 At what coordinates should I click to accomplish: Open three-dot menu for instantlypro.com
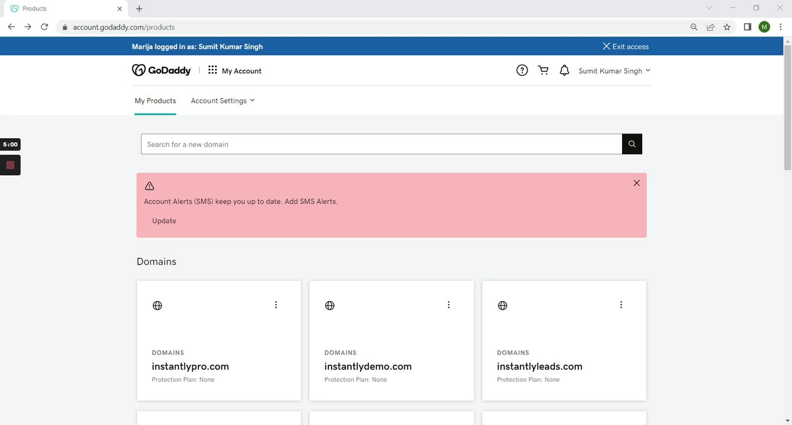[276, 305]
